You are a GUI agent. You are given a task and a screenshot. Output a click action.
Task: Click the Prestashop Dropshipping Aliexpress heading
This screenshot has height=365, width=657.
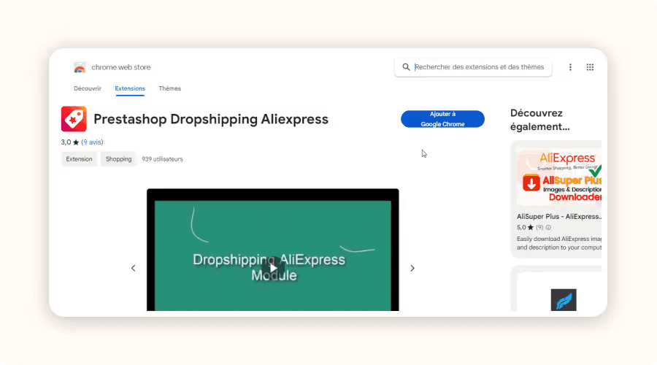(x=211, y=119)
